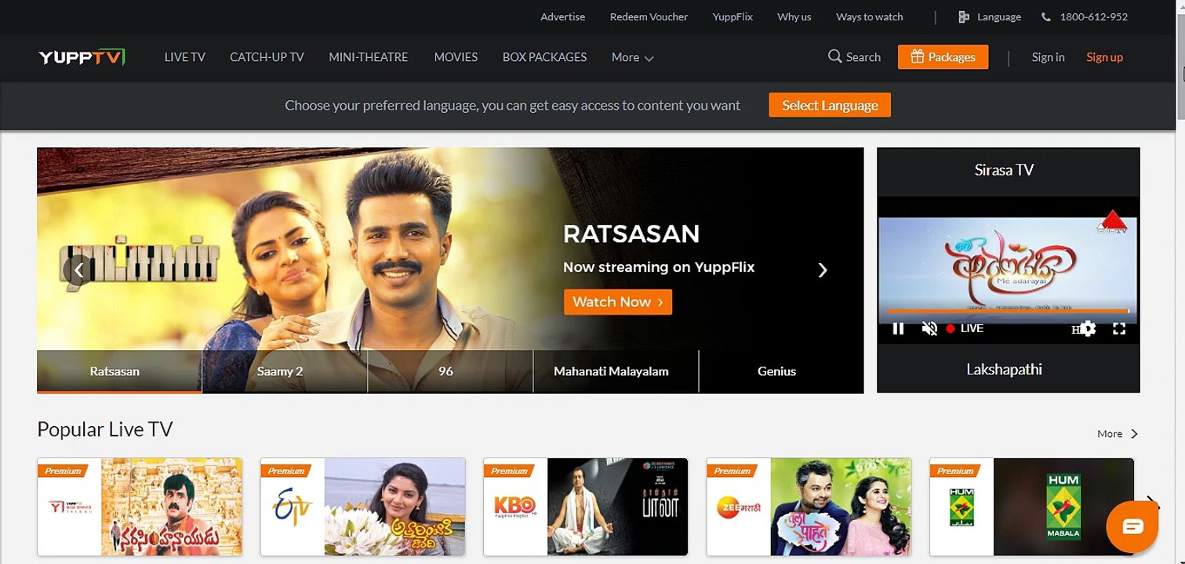Image resolution: width=1185 pixels, height=564 pixels.
Task: Open the Search tool with magnifier icon
Action: pos(854,57)
